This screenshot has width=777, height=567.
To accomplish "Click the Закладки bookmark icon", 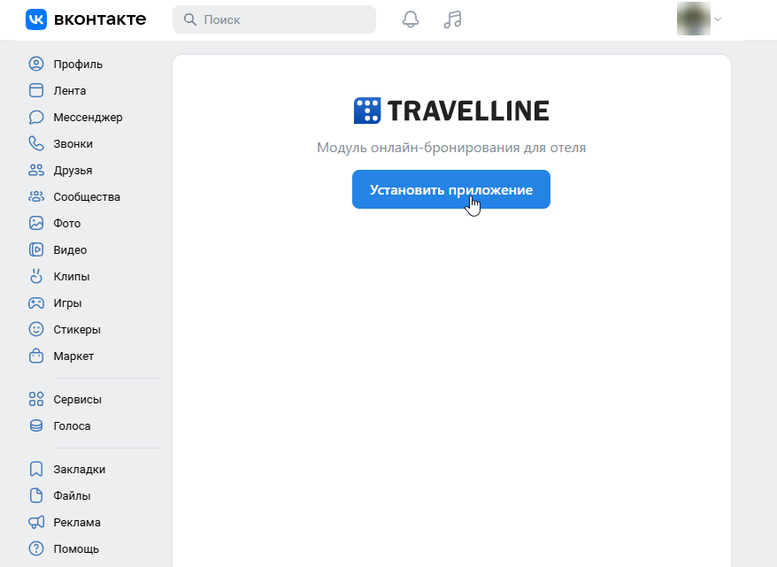I will pyautogui.click(x=36, y=469).
